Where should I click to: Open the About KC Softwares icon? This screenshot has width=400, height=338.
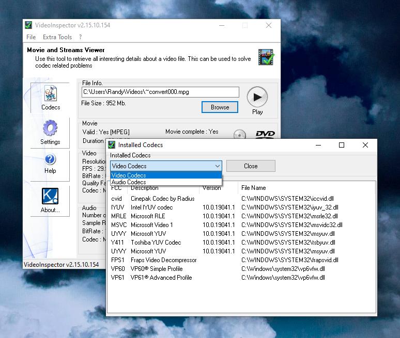[50, 196]
